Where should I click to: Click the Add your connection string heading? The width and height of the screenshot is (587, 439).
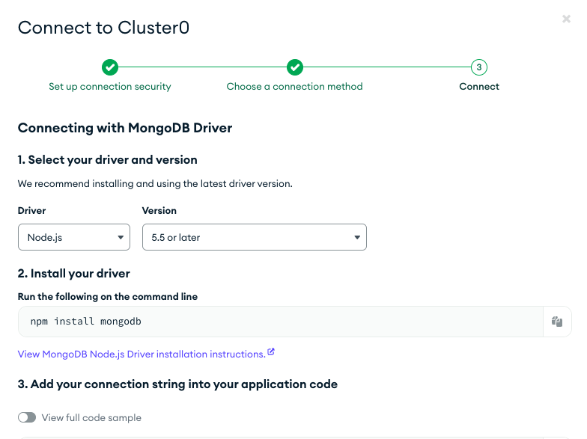point(177,384)
